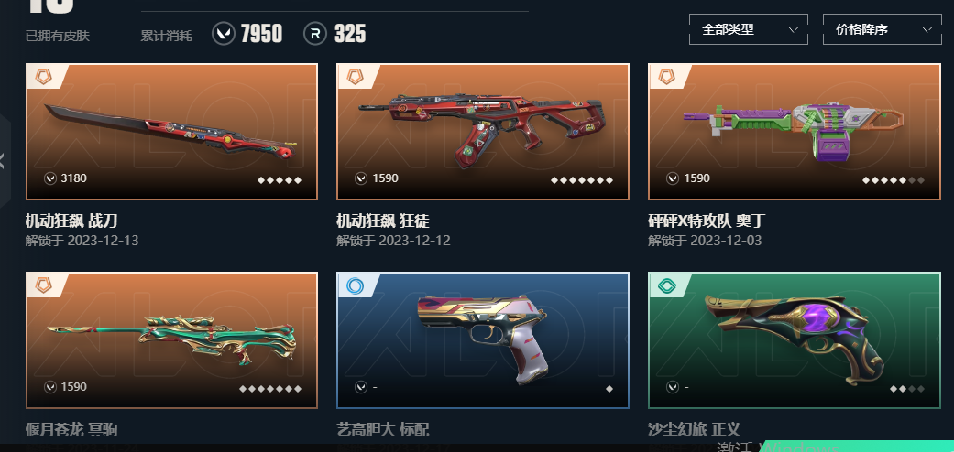Click the Radianite icon beside 325

tap(315, 34)
